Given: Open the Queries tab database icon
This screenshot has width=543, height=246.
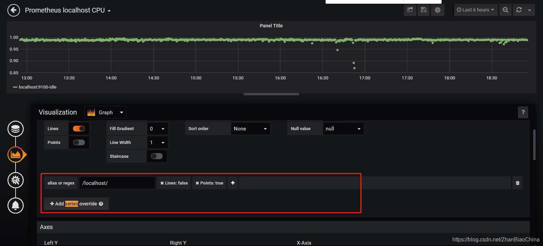Looking at the screenshot, I should [16, 129].
